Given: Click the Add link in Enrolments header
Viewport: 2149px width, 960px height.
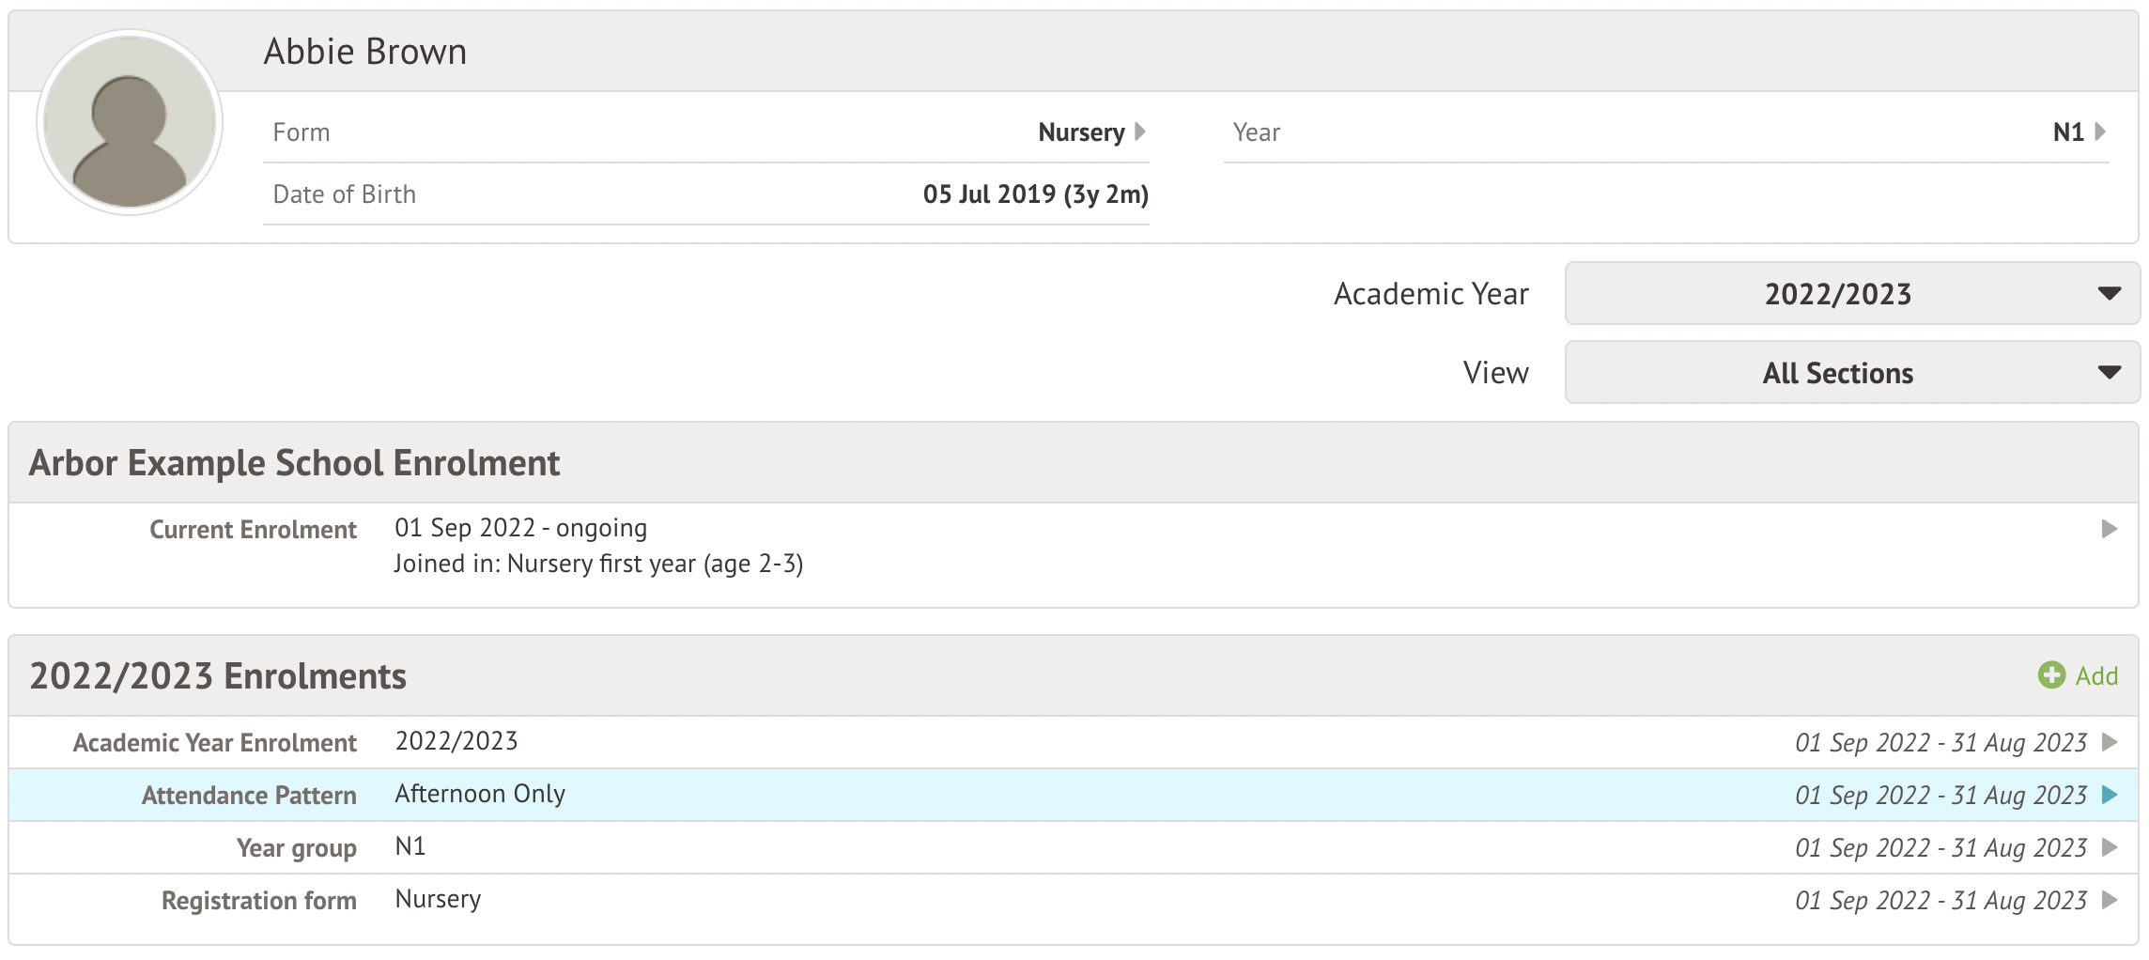Looking at the screenshot, I should pyautogui.click(x=2096, y=676).
